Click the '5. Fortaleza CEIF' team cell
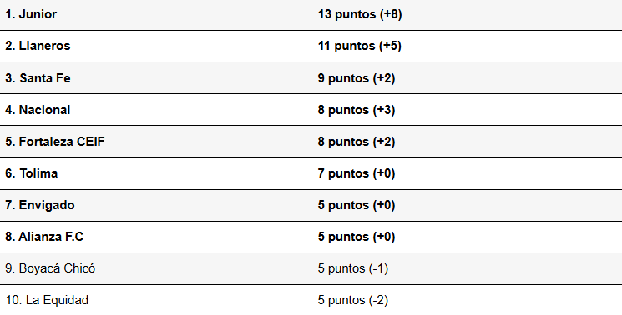Image resolution: width=622 pixels, height=315 pixels. point(155,142)
